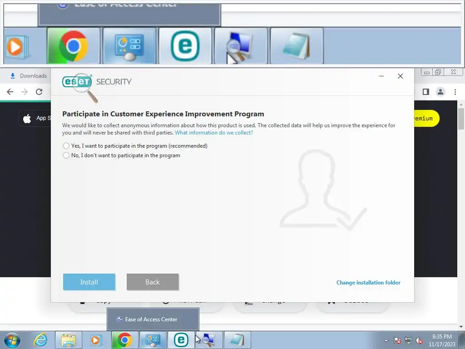Screen dimensions: 465x349
Task: Click magnified Notepad icon in magnifier view
Action: (x=297, y=46)
